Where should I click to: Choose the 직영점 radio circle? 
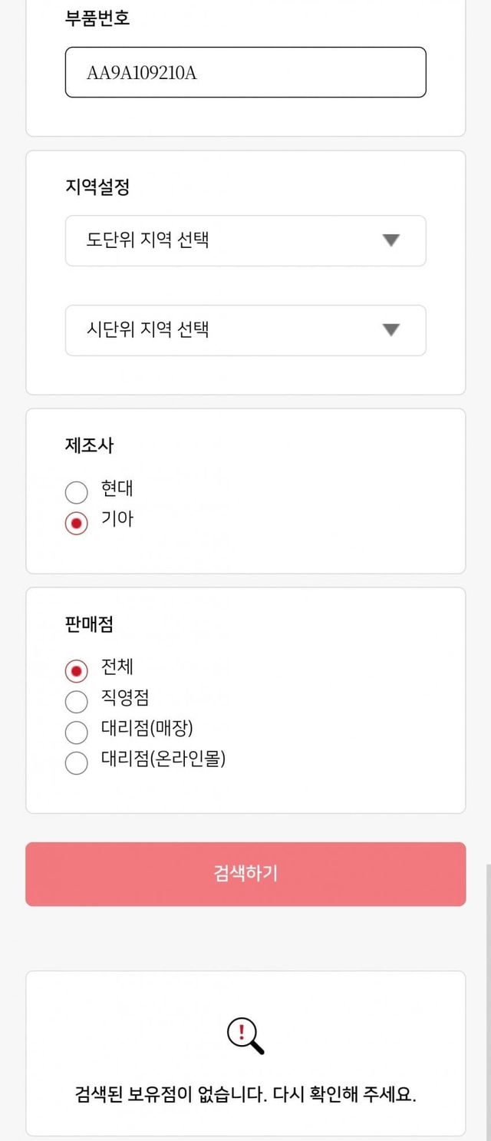coord(77,702)
